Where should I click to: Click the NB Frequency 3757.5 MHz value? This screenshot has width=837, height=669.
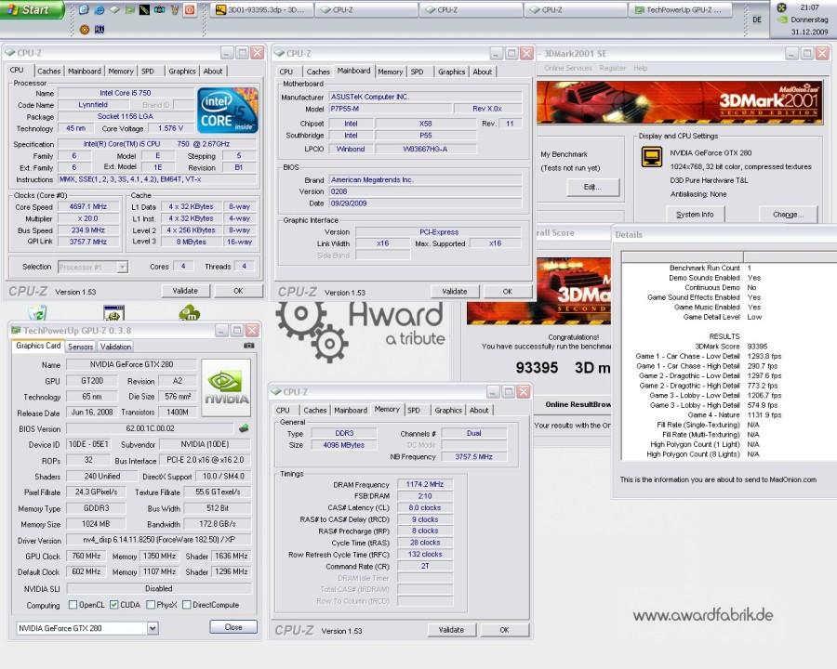(x=474, y=456)
